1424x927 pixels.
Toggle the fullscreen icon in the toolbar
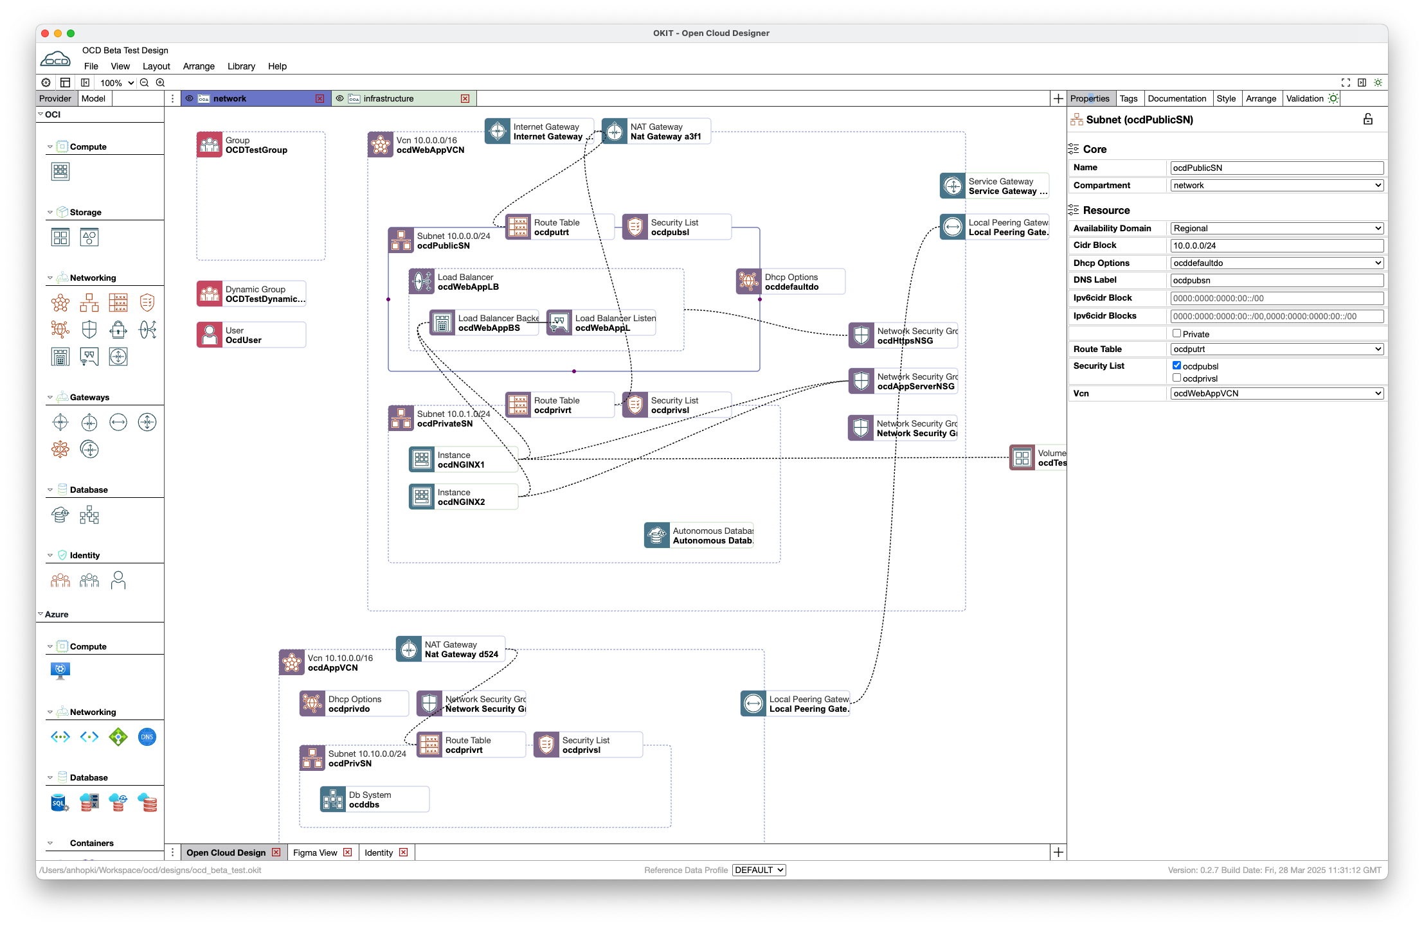(x=1346, y=83)
